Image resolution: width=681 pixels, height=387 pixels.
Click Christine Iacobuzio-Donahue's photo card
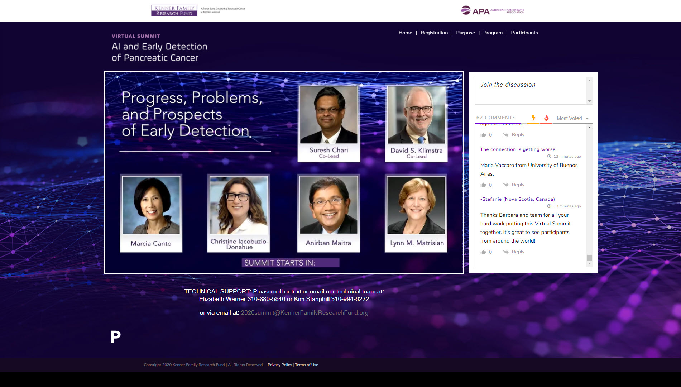pos(239,213)
